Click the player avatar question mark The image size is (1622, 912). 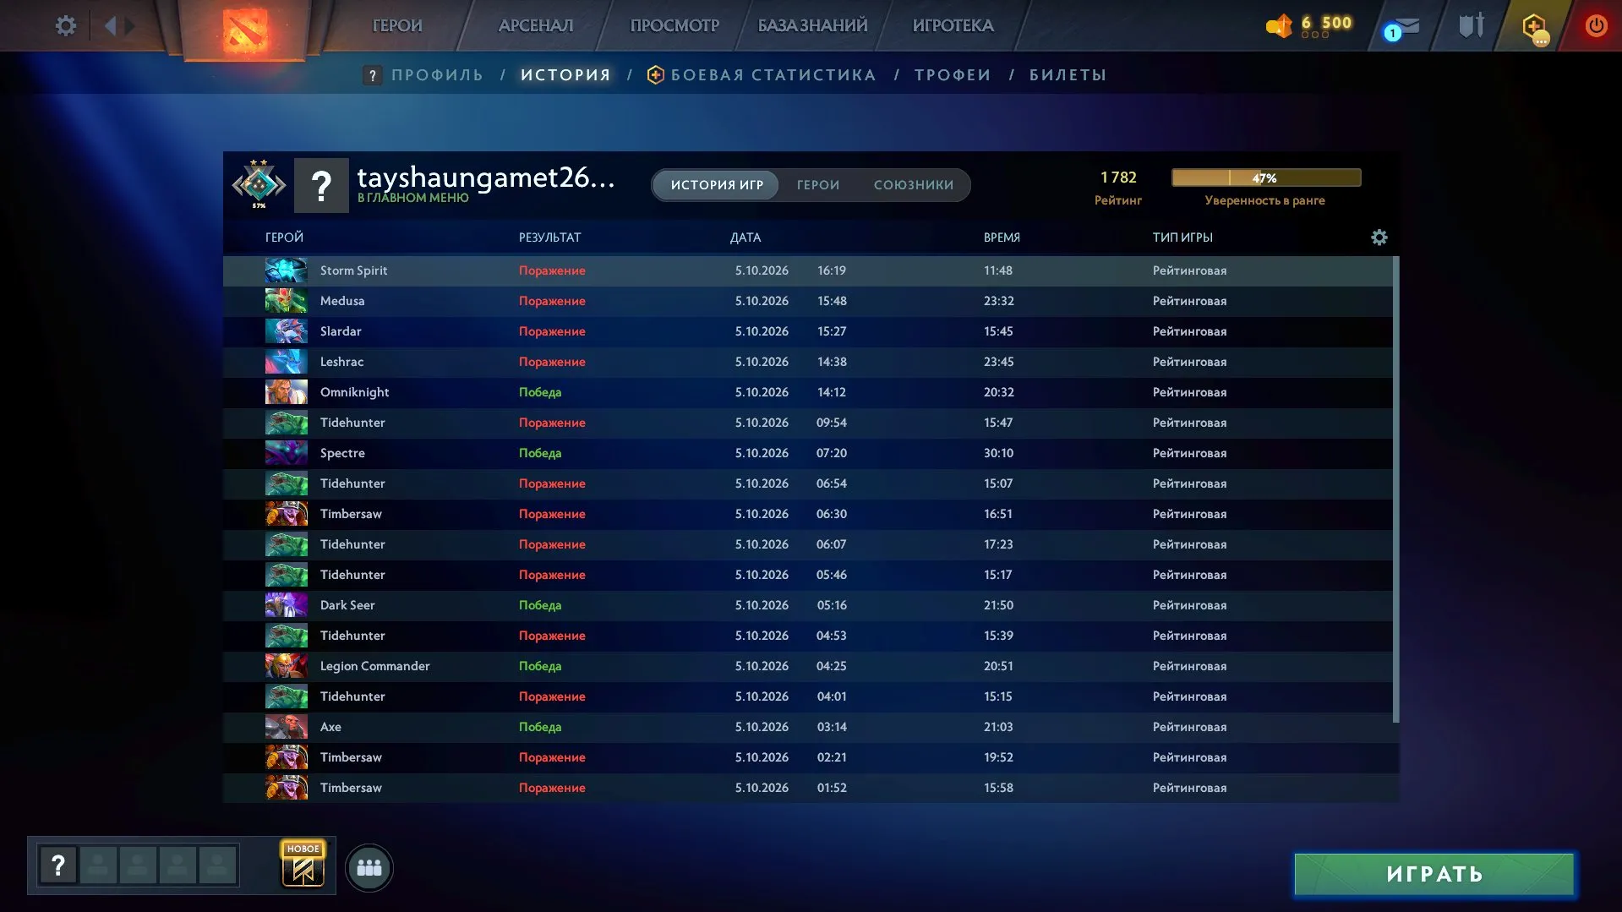click(321, 185)
